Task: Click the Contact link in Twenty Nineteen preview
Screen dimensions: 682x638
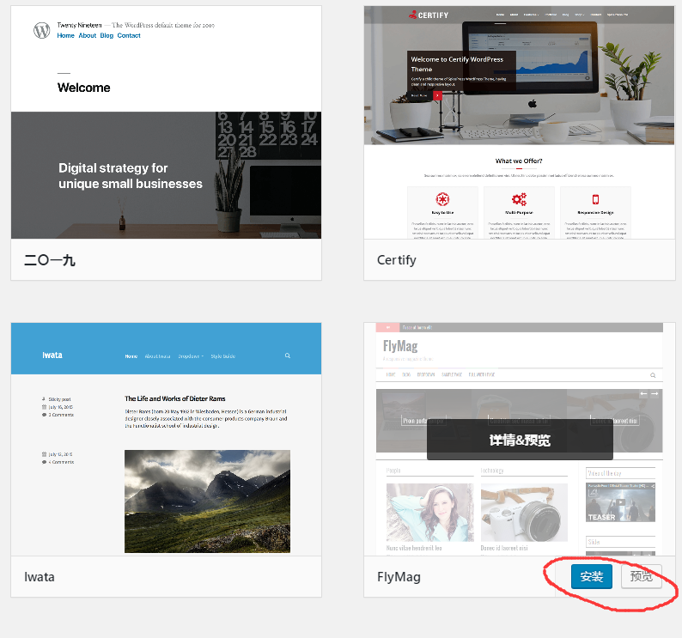Action: pyautogui.click(x=129, y=36)
